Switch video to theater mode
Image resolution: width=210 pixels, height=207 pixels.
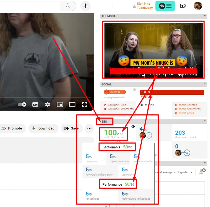tap(72, 104)
